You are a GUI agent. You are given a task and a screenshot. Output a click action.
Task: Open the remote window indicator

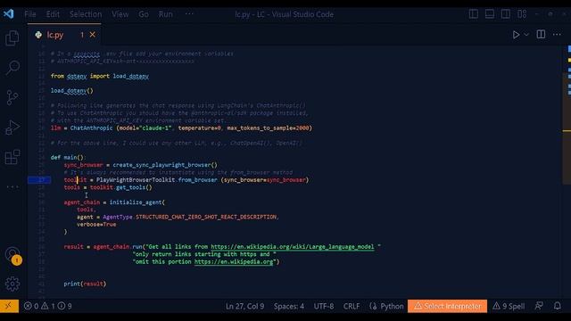10,306
